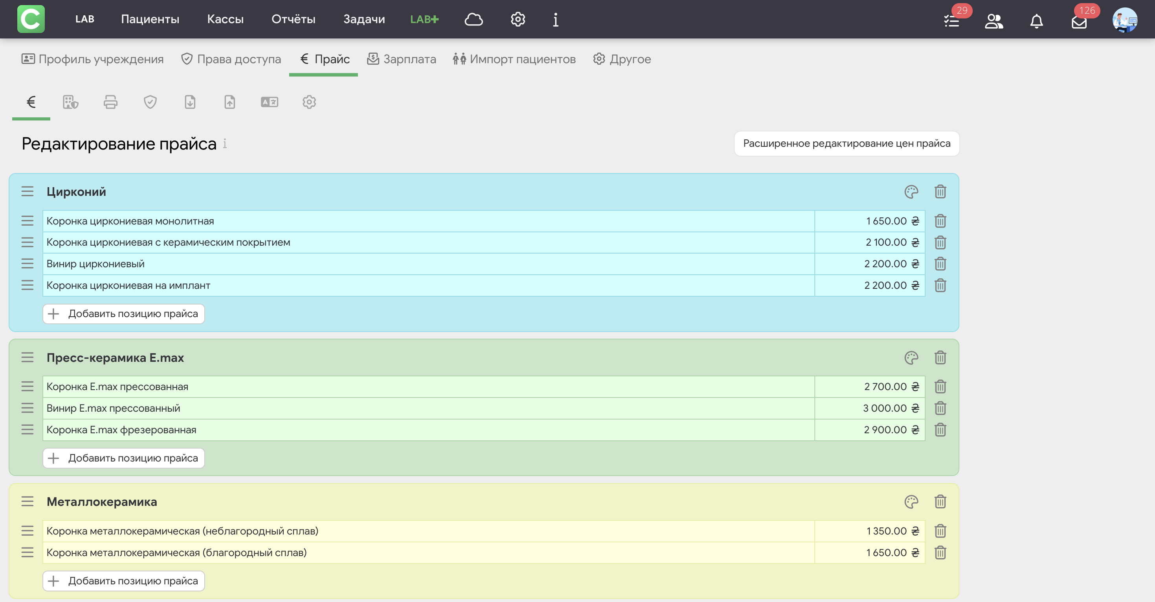Grab the reorder handle of Цирконий category

[27, 192]
